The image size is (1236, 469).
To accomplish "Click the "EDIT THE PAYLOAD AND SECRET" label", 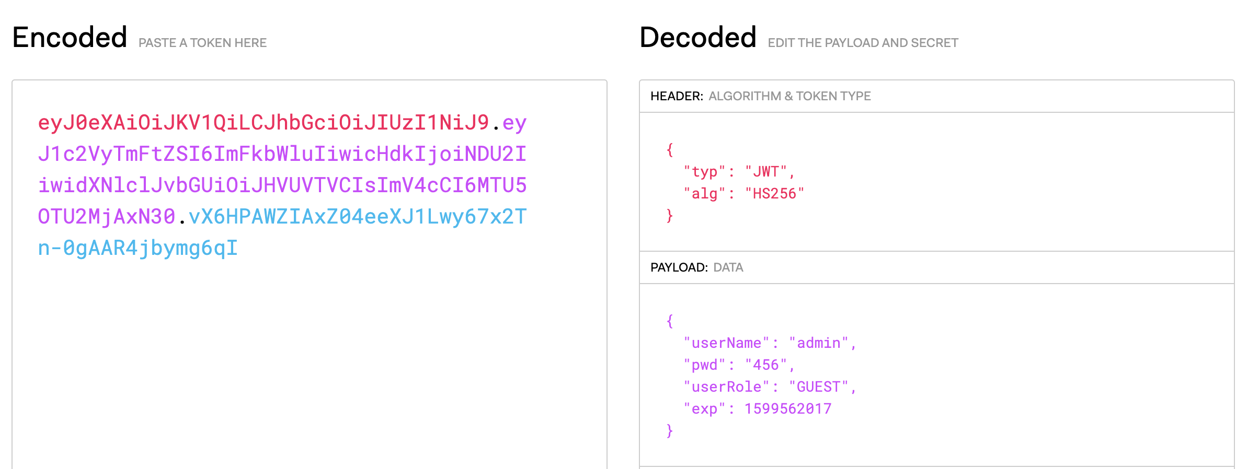I will point(863,43).
